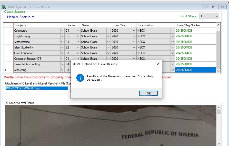The width and height of the screenshot is (229, 146).
Task: Click the Exam Year column header
Action: point(124,25)
